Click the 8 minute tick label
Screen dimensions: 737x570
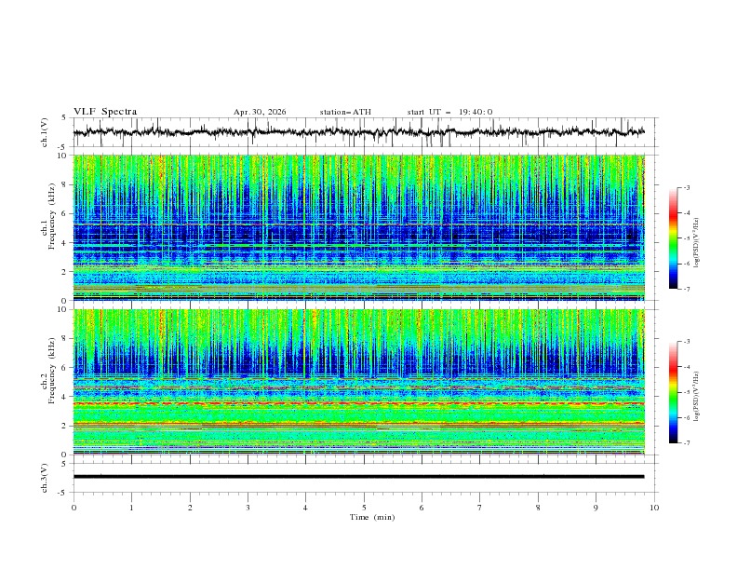(538, 508)
